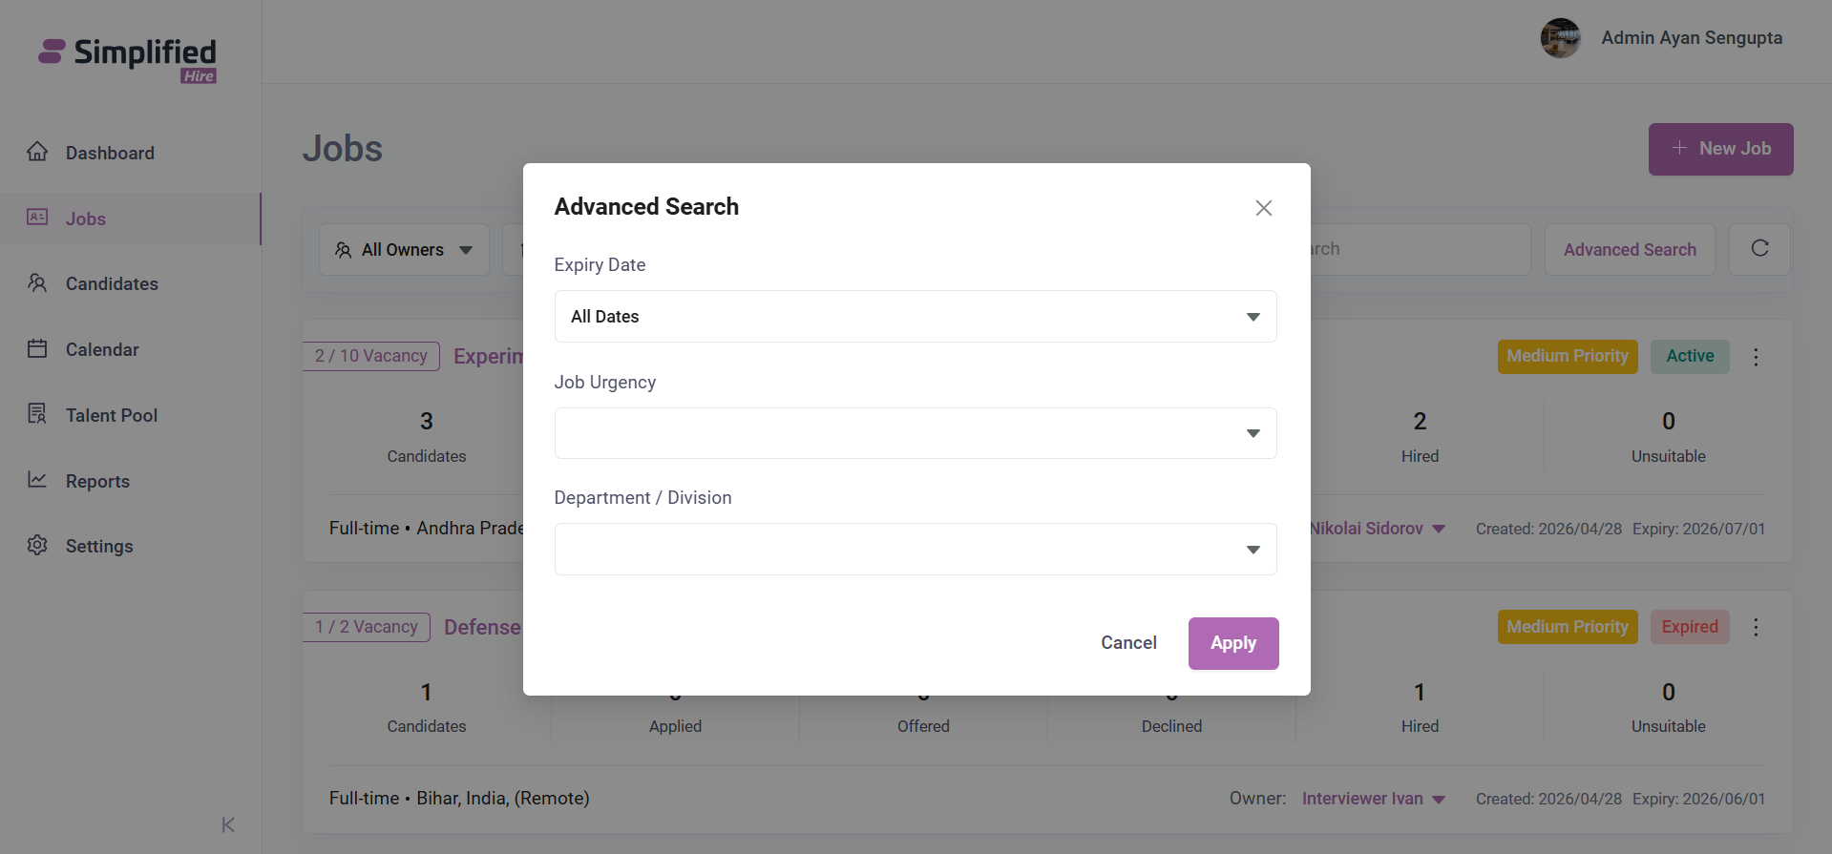Open the Job Urgency dropdown

pos(916,433)
